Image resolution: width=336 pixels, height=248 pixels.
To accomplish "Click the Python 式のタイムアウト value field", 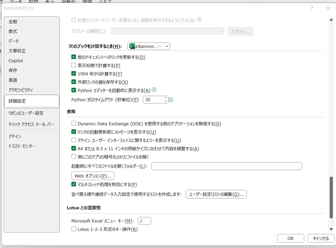I will tap(154, 100).
